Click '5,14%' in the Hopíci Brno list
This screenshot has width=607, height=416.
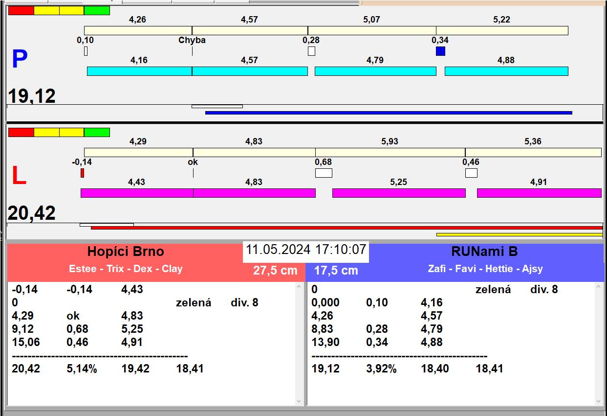[x=82, y=369]
